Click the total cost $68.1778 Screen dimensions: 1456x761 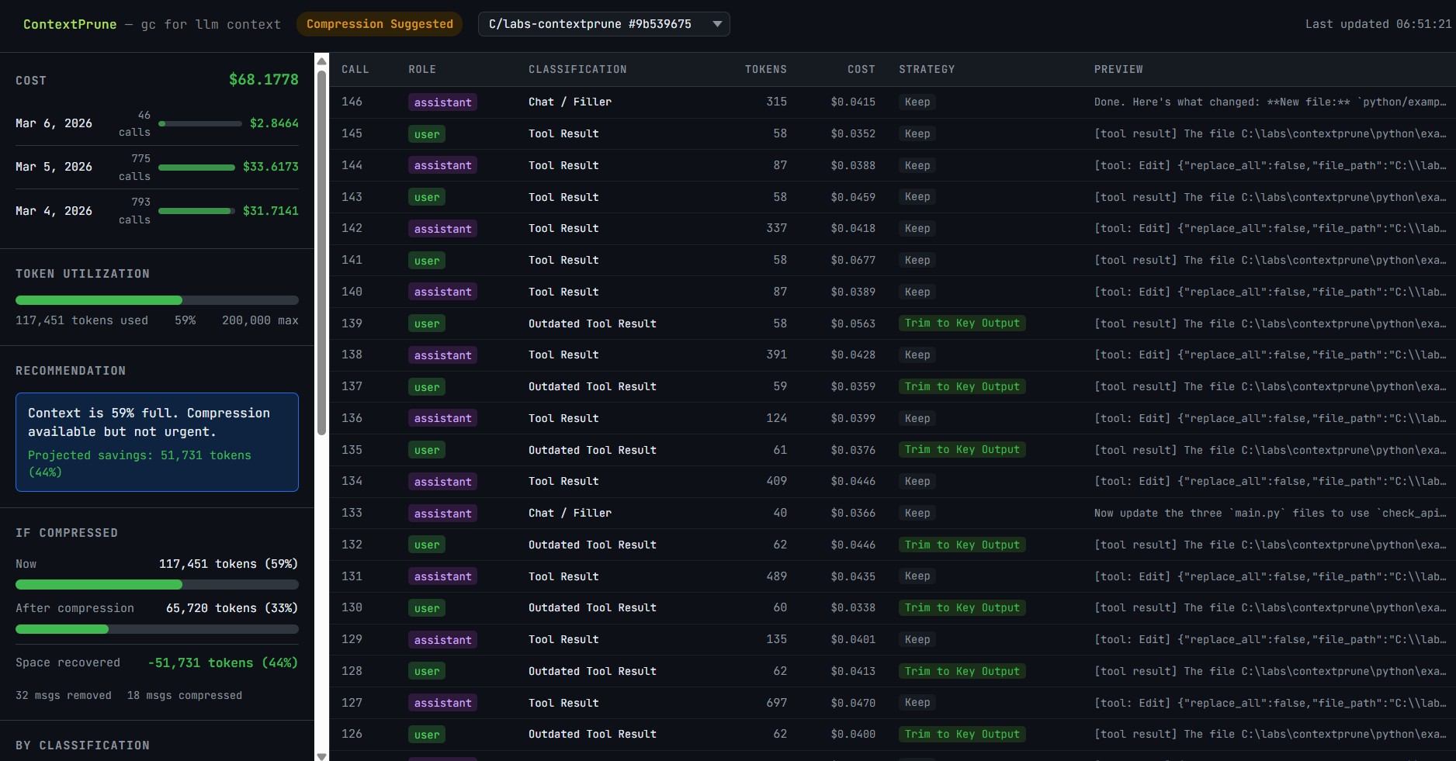[x=264, y=79]
